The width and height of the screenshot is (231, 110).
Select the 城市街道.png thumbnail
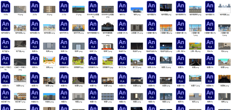click(x=20, y=27)
